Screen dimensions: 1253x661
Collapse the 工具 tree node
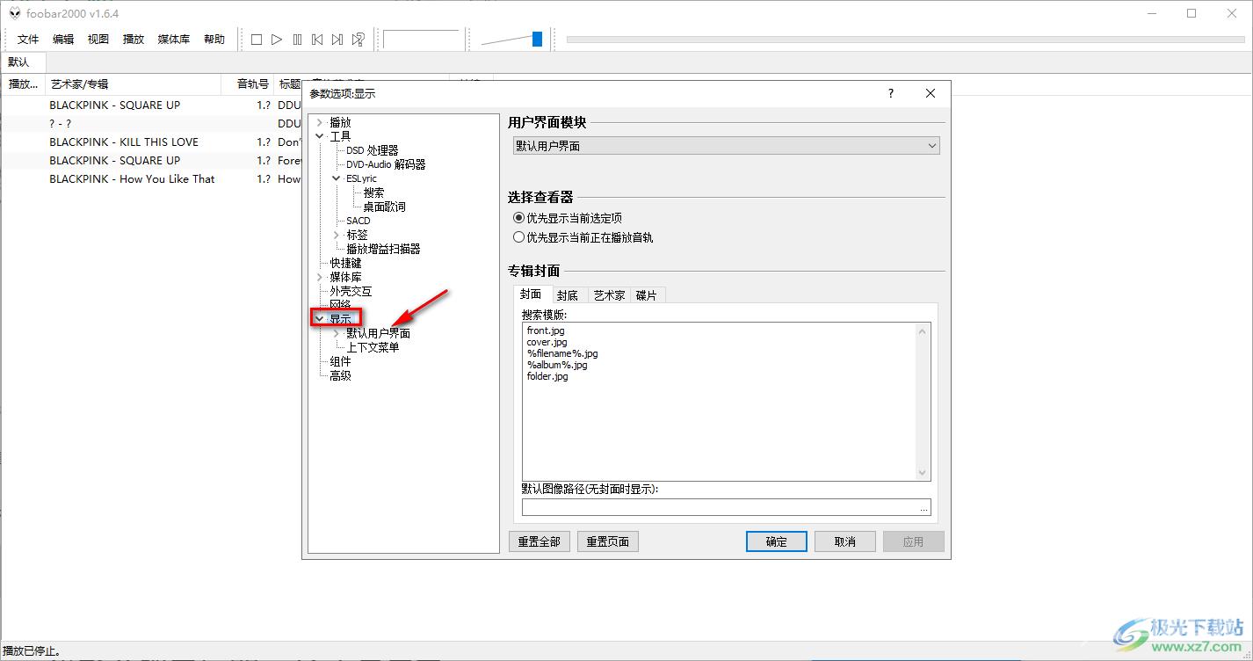319,136
